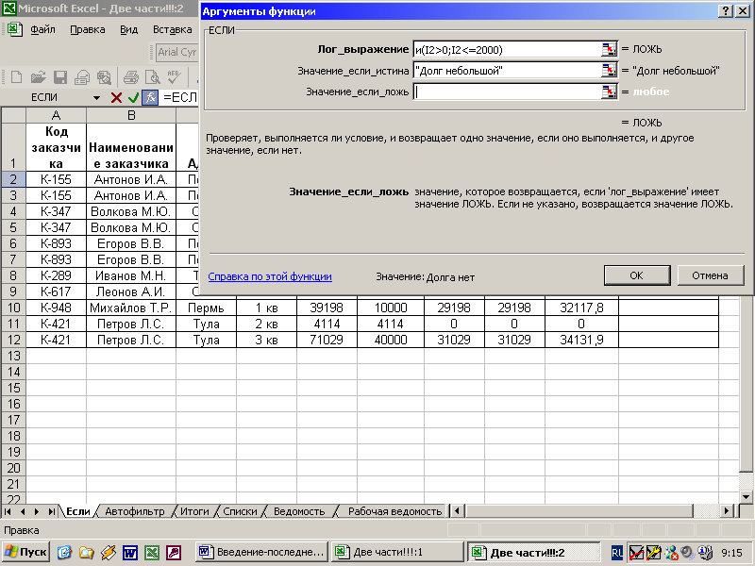Viewport: 755px width, 566px height.
Task: Collapse dialog for Лог_выражение range selection
Action: pyautogui.click(x=609, y=49)
